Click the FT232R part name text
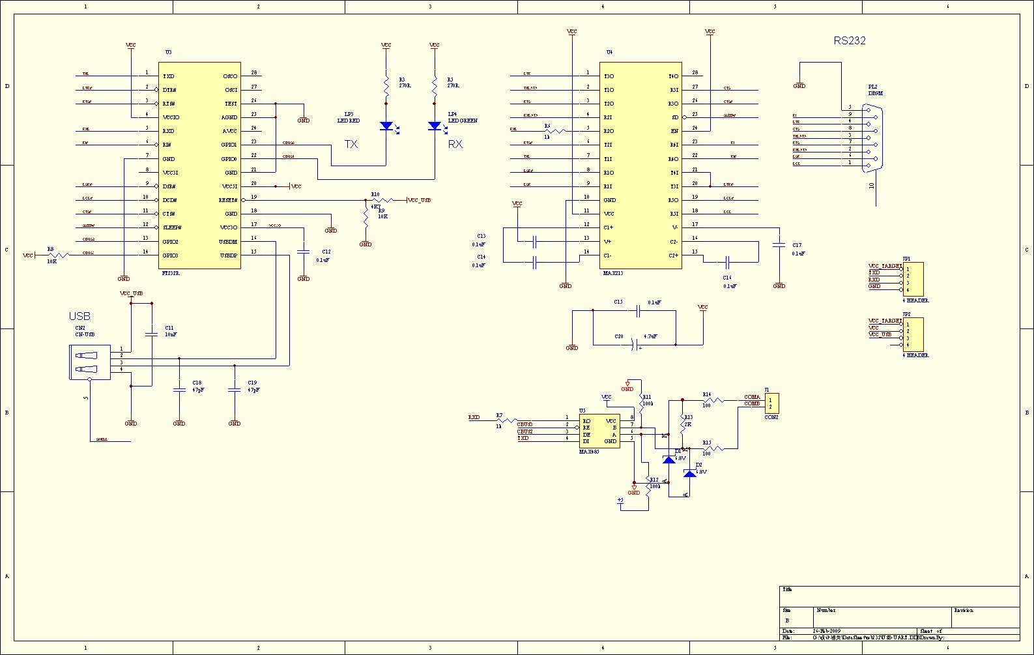 pos(171,273)
